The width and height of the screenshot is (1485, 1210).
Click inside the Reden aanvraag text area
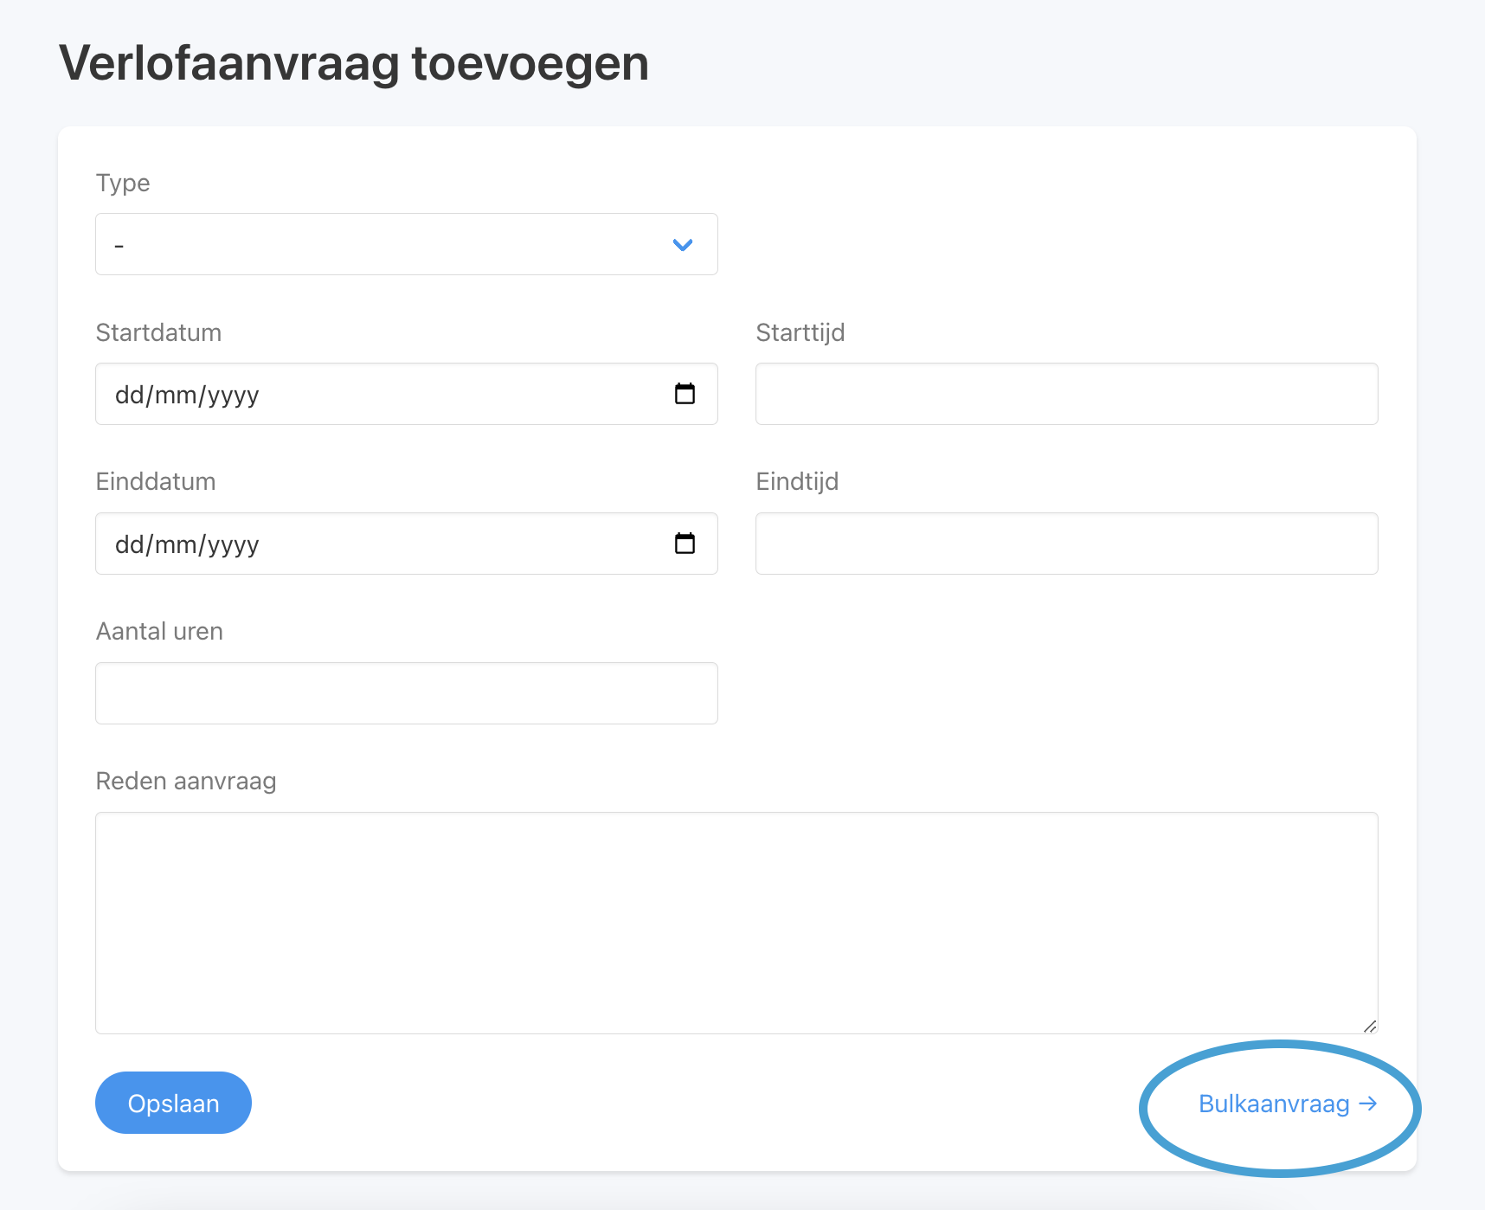pos(736,922)
